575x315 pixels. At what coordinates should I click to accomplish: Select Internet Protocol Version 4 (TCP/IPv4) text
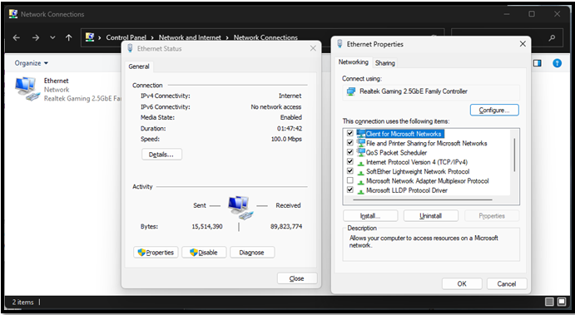(417, 162)
